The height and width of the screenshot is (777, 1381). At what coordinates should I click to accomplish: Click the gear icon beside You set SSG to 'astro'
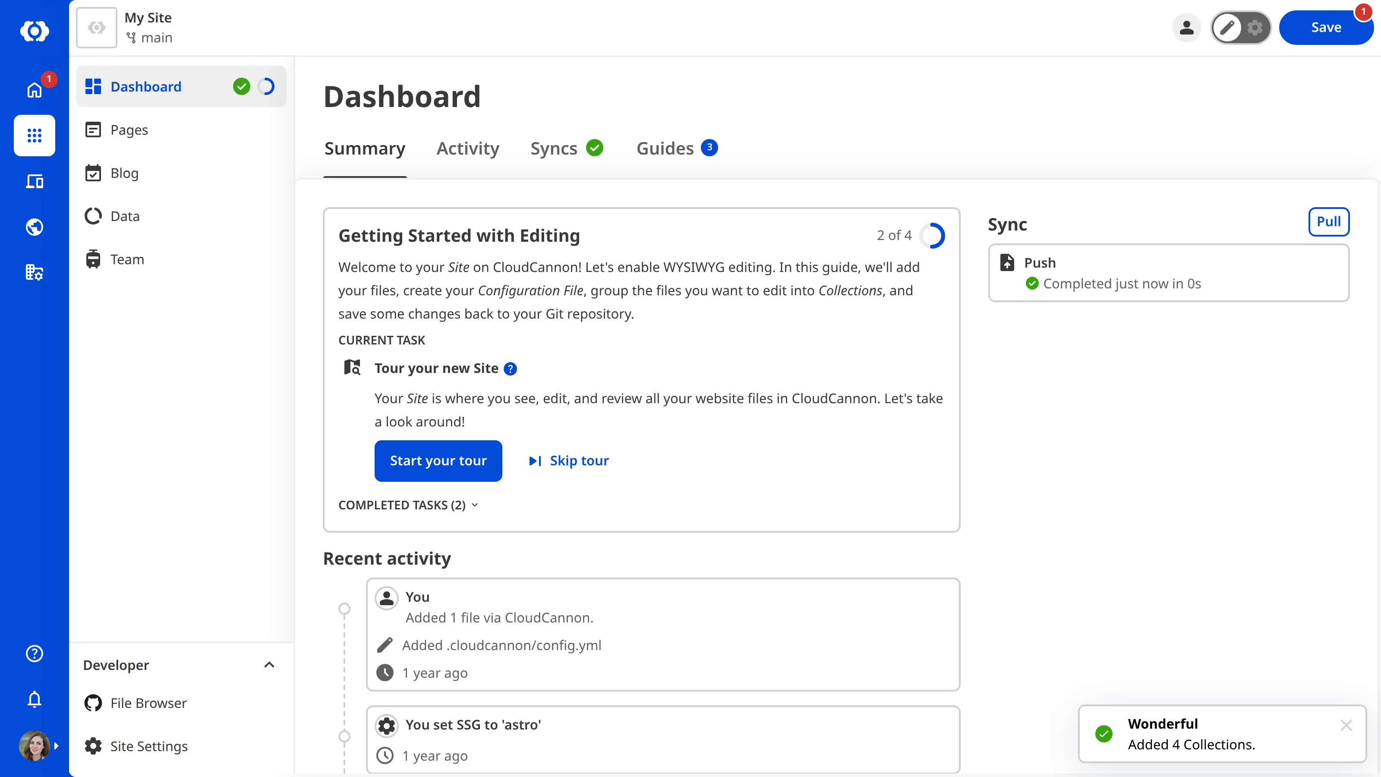(387, 726)
